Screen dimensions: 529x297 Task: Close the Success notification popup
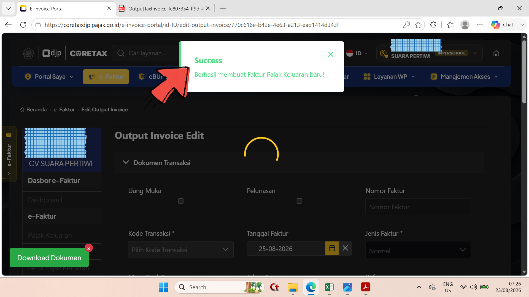tap(331, 54)
